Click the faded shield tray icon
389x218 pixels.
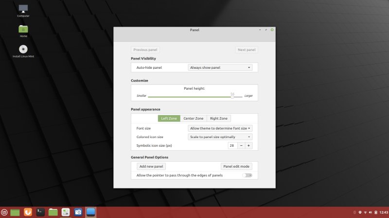pos(355,212)
